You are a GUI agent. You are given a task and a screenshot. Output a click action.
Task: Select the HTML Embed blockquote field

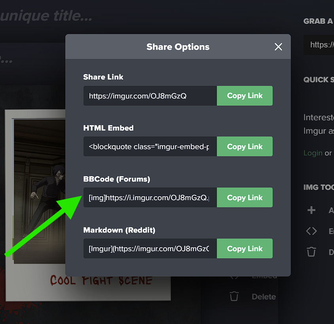150,146
